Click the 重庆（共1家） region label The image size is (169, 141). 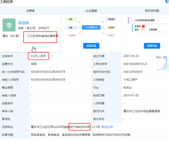(11, 36)
